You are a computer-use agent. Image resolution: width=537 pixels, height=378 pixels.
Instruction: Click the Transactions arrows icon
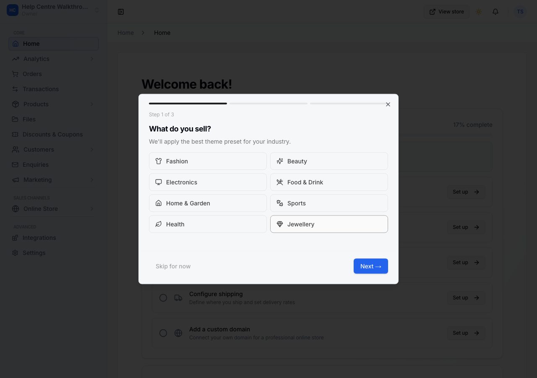click(15, 89)
